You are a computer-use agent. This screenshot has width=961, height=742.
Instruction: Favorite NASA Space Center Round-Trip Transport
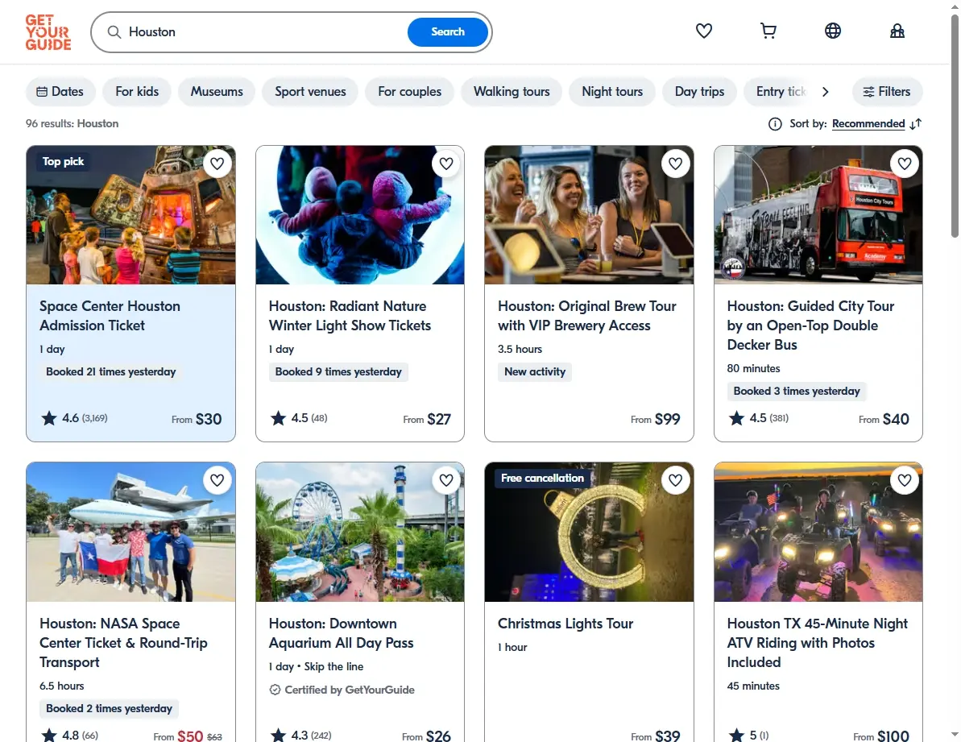[217, 480]
